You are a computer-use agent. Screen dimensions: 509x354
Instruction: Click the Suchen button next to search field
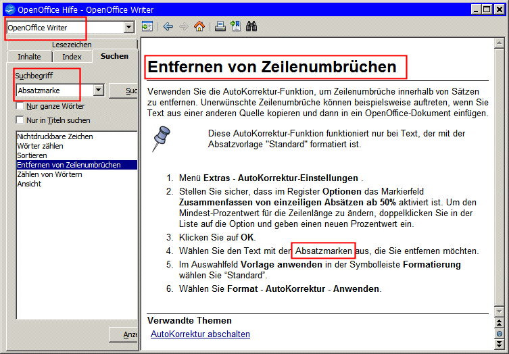(x=123, y=91)
